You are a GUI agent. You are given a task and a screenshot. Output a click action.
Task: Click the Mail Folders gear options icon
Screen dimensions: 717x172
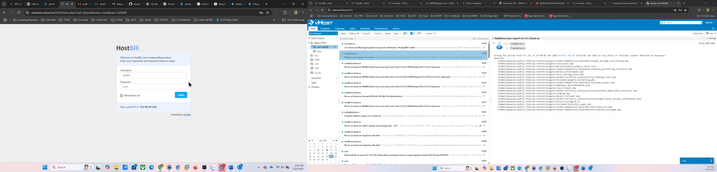(336, 38)
